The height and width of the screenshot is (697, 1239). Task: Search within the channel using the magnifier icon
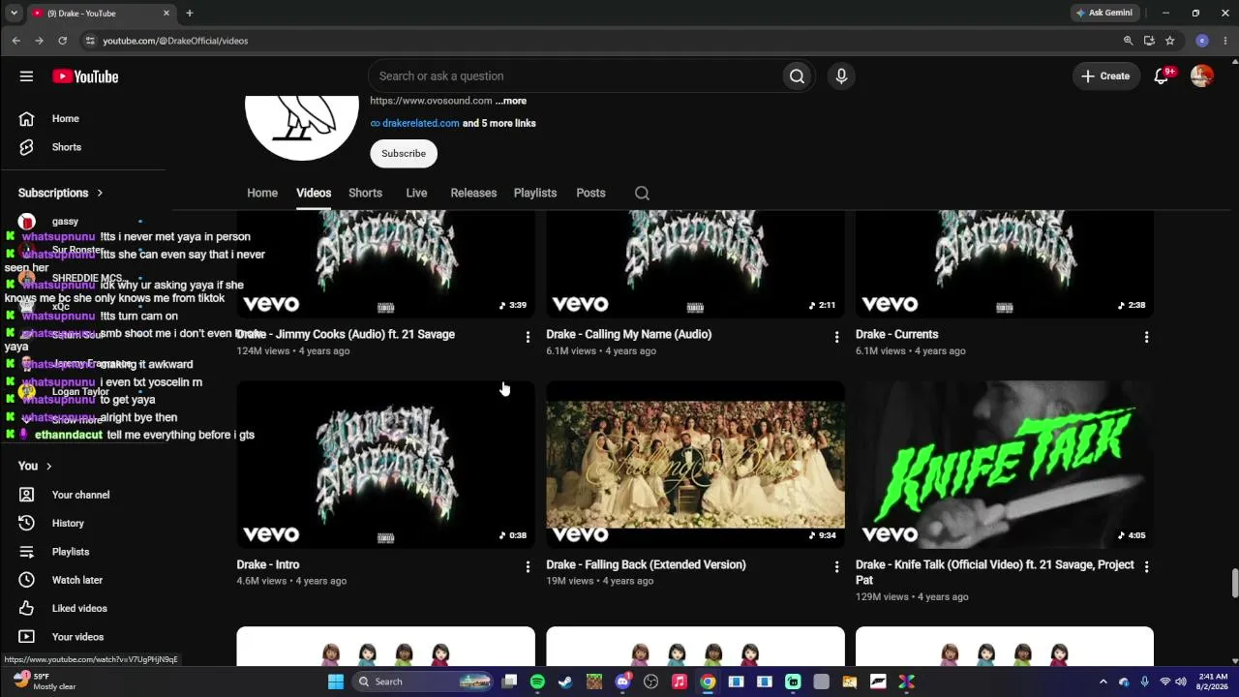[642, 193]
